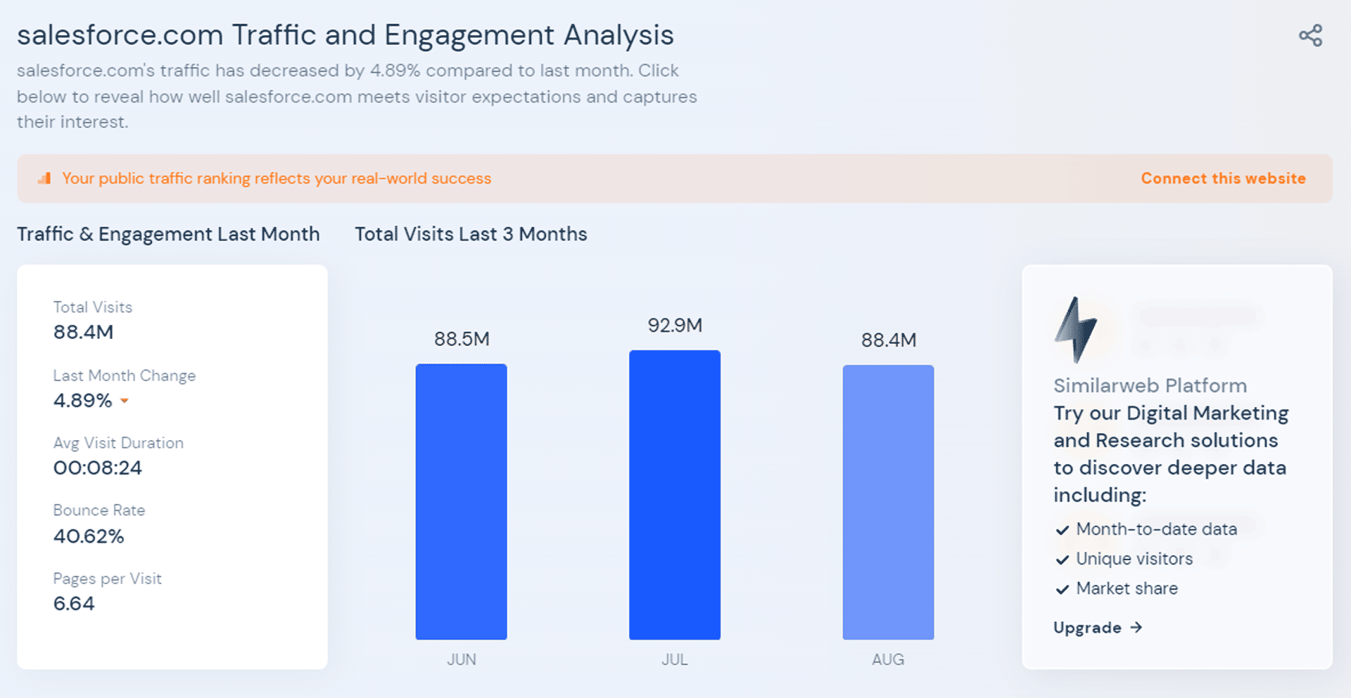Viewport: 1351px width, 698px height.
Task: Click the Pages per Visit value 6.64
Action: click(74, 604)
